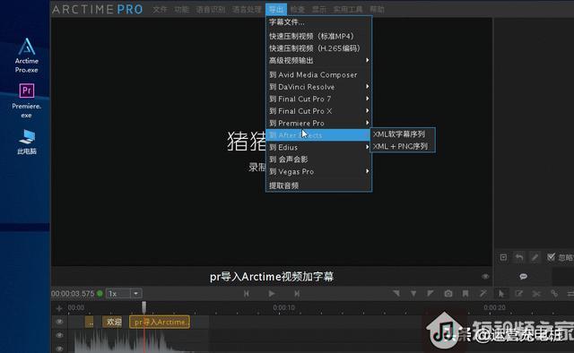Jump to next subtitle with skip-forward button
The height and width of the screenshot is (353, 574).
[x=297, y=293]
